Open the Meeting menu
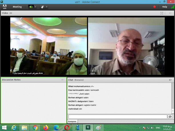The width and height of the screenshot is (175, 131). pyautogui.click(x=17, y=7)
